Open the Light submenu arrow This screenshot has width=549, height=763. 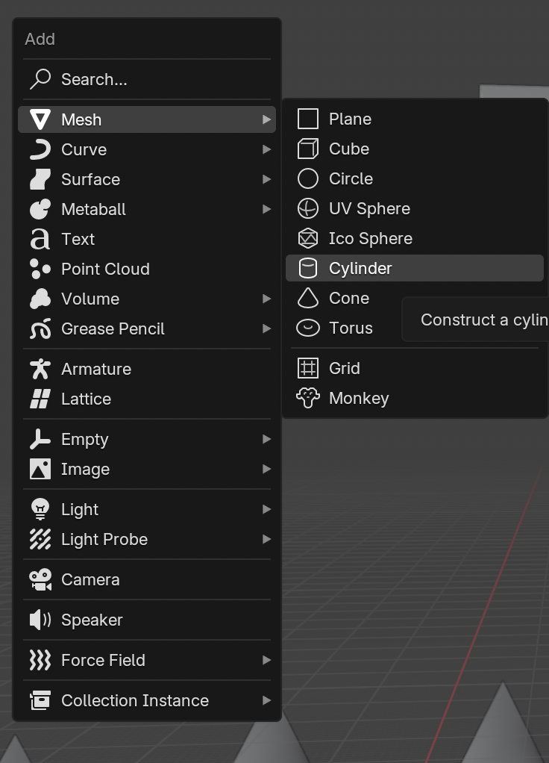(x=267, y=510)
